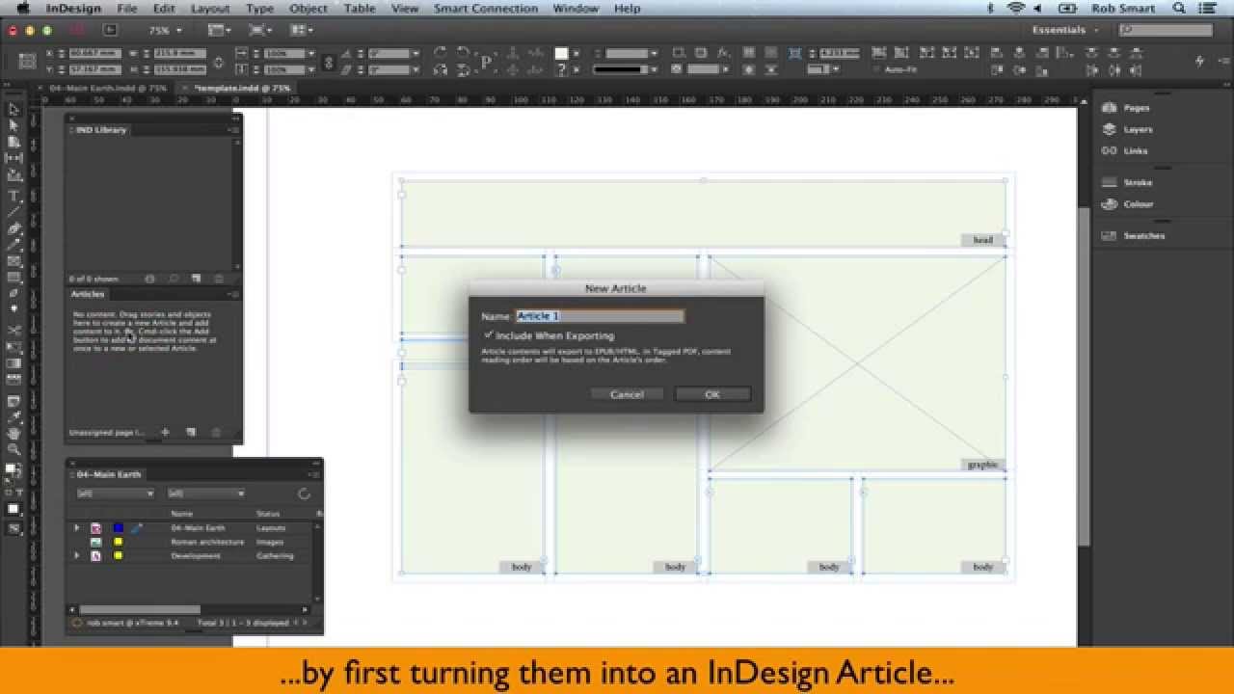The image size is (1234, 694).
Task: Click the fill colour swatch in control bar
Action: point(562,54)
